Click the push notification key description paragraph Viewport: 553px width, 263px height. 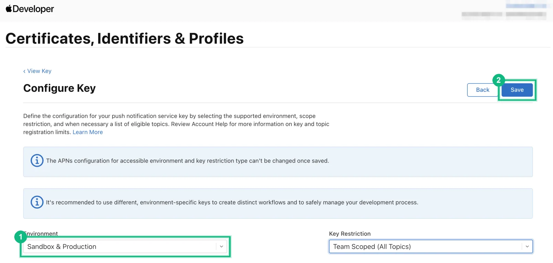point(176,124)
